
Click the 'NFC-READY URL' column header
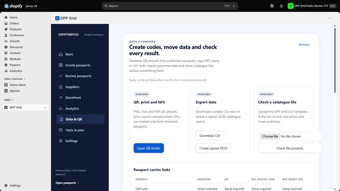(x=292, y=179)
